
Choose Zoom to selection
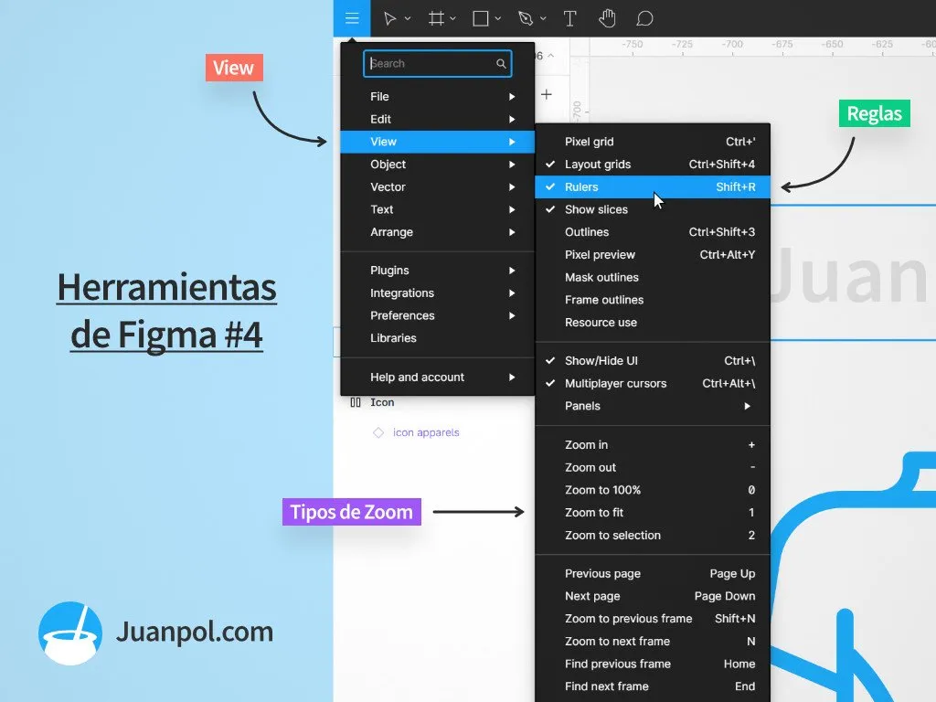coord(653,536)
